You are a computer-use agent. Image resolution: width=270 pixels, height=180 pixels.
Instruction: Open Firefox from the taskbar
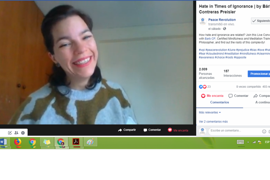(x=18, y=143)
